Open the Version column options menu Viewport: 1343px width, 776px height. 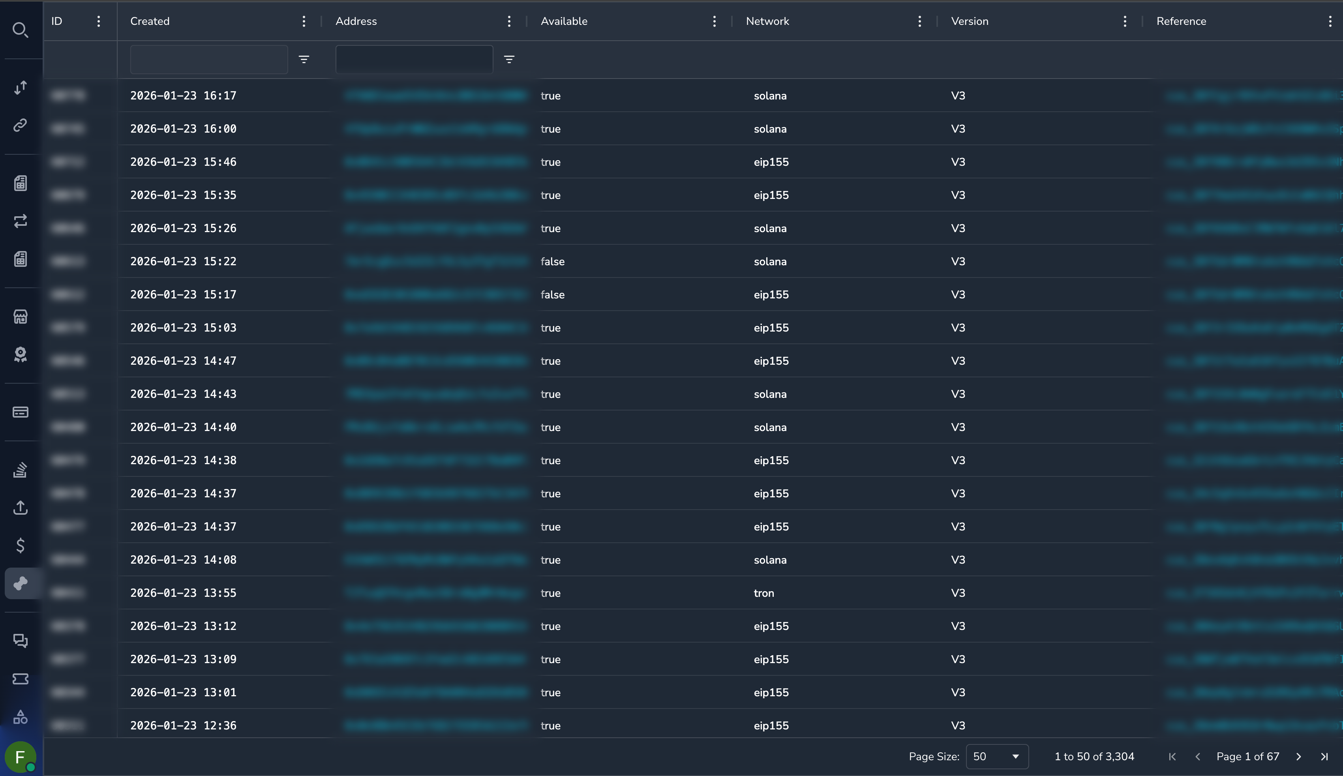click(1124, 21)
